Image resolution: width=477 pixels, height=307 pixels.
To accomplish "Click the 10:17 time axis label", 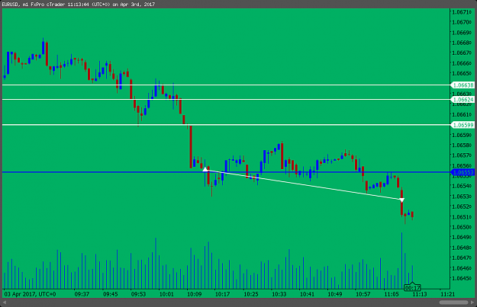I will [x=223, y=294].
